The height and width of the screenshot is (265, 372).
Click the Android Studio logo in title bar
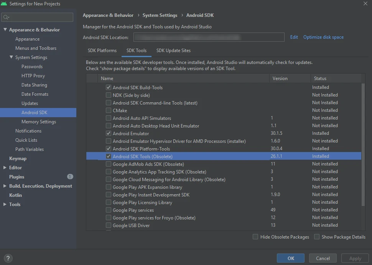click(x=4, y=4)
